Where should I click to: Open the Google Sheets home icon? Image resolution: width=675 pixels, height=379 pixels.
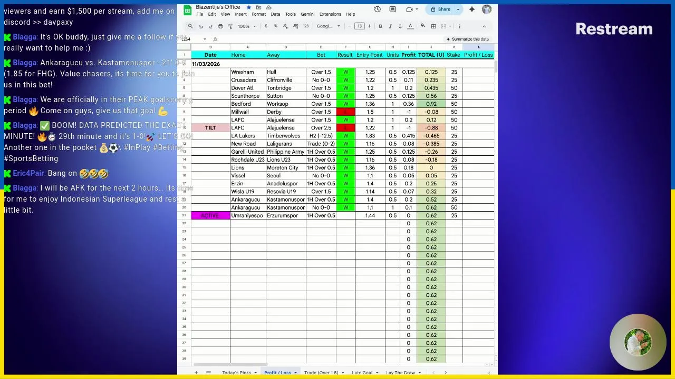(x=187, y=10)
